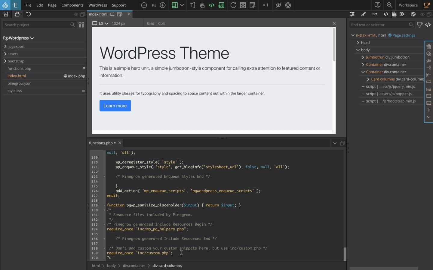Refresh the page preview with the circular arrow
The image size is (433, 270).
(233, 5)
